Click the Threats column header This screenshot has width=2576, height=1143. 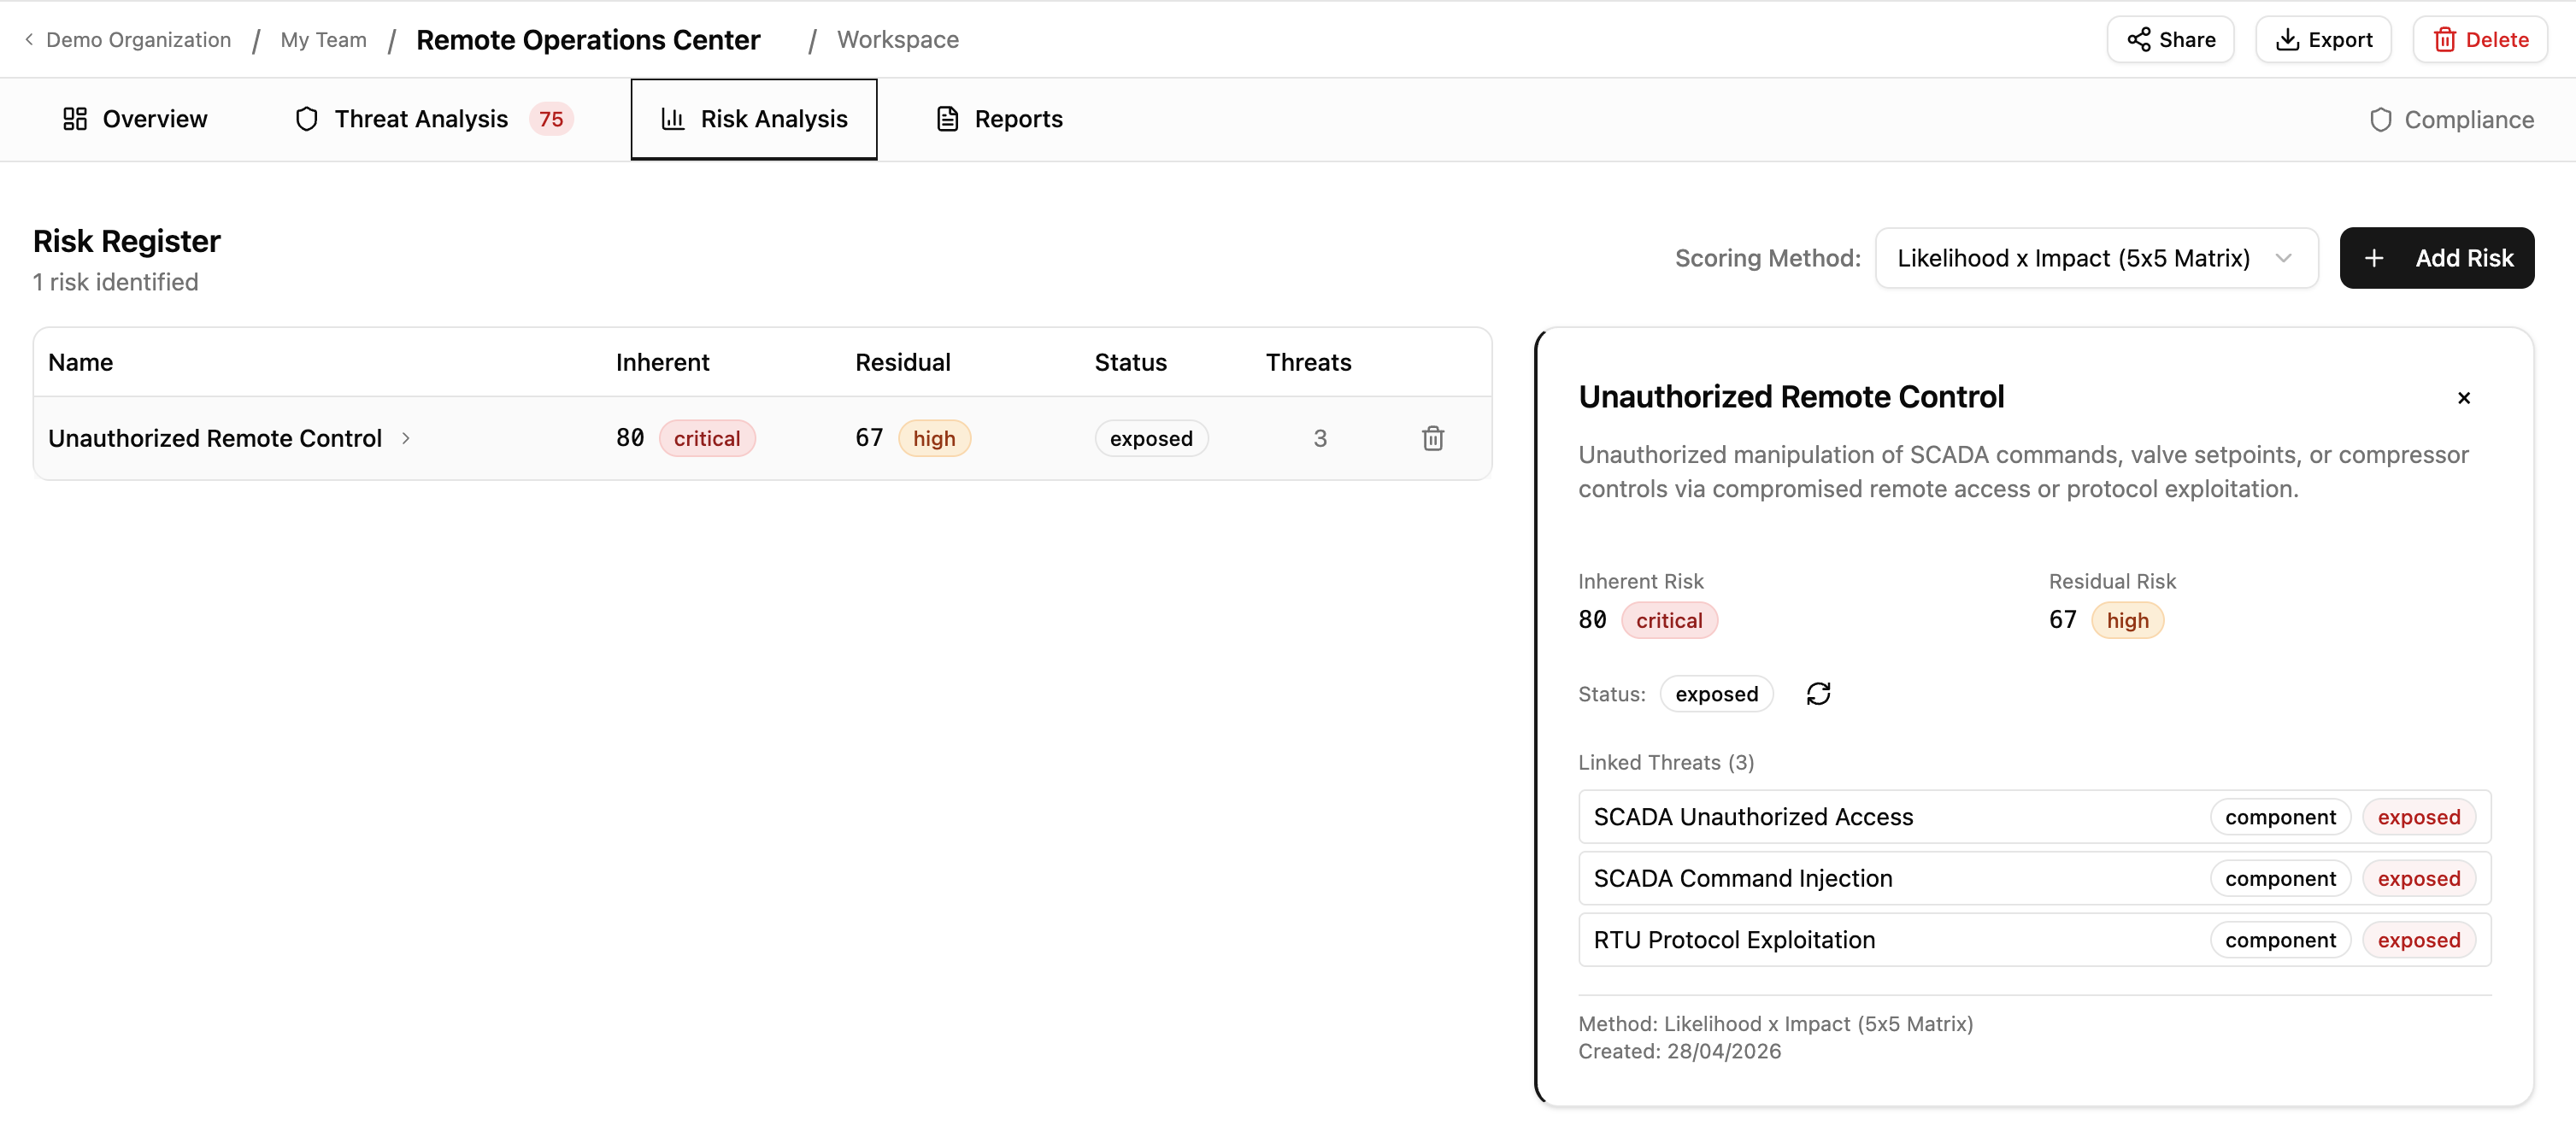1308,361
